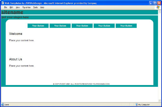Open the Favorites menu
The width and height of the screenshot is (162, 107).
pyautogui.click(x=26, y=7)
